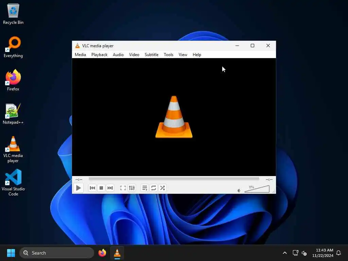This screenshot has height=261, width=348.
Task: Toggle the playlist view
Action: (145, 188)
